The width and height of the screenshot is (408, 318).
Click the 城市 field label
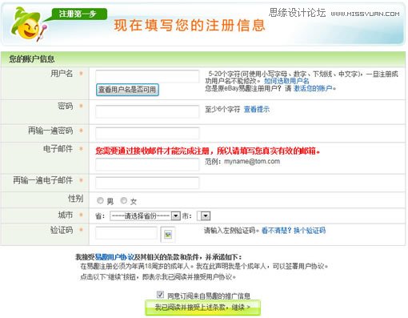pos(66,215)
